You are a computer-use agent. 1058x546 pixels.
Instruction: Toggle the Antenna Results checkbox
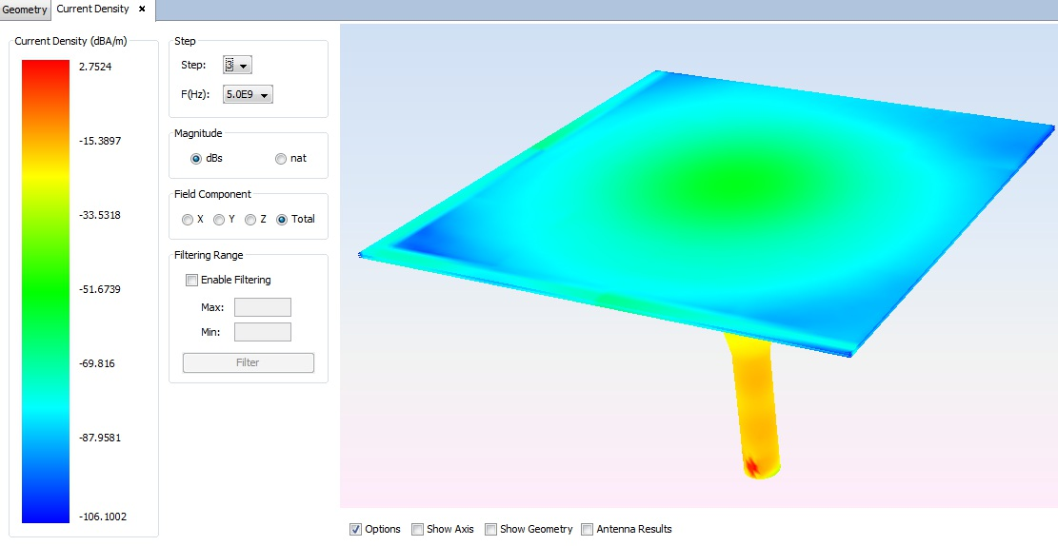[x=588, y=530]
